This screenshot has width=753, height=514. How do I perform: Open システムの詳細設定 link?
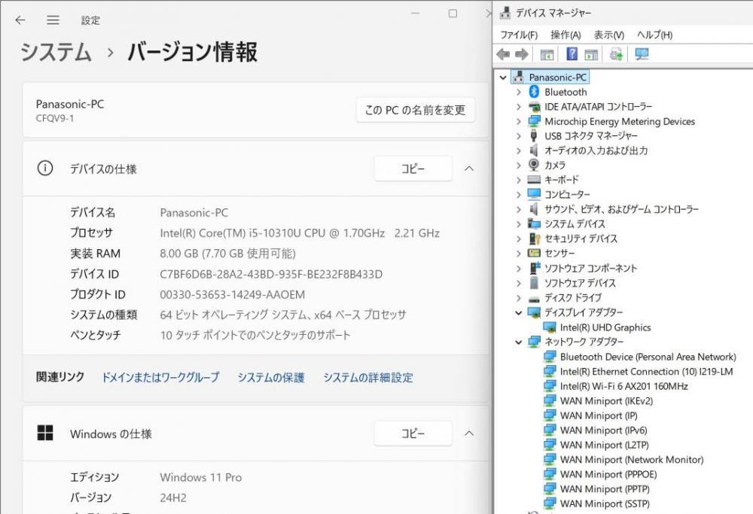coord(368,377)
